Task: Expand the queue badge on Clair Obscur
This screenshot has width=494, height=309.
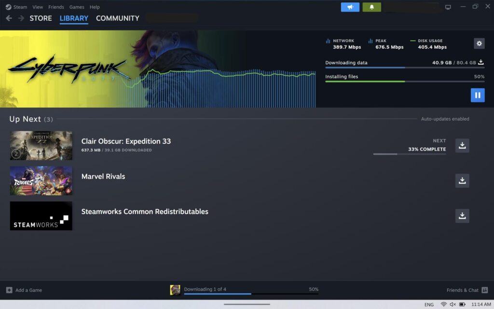Action: tap(16, 154)
